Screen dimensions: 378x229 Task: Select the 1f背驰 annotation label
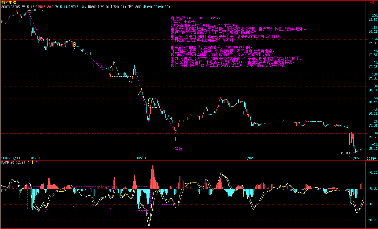tap(176, 149)
